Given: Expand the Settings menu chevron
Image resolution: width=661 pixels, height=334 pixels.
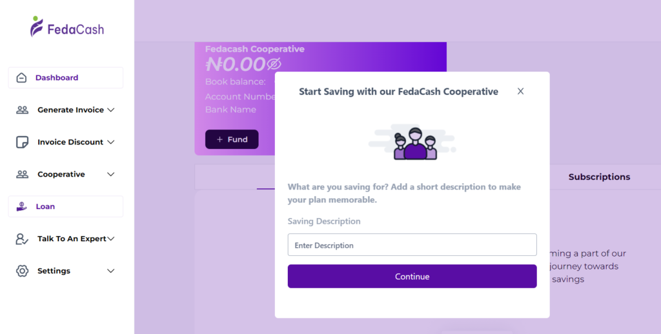Looking at the screenshot, I should (x=111, y=271).
